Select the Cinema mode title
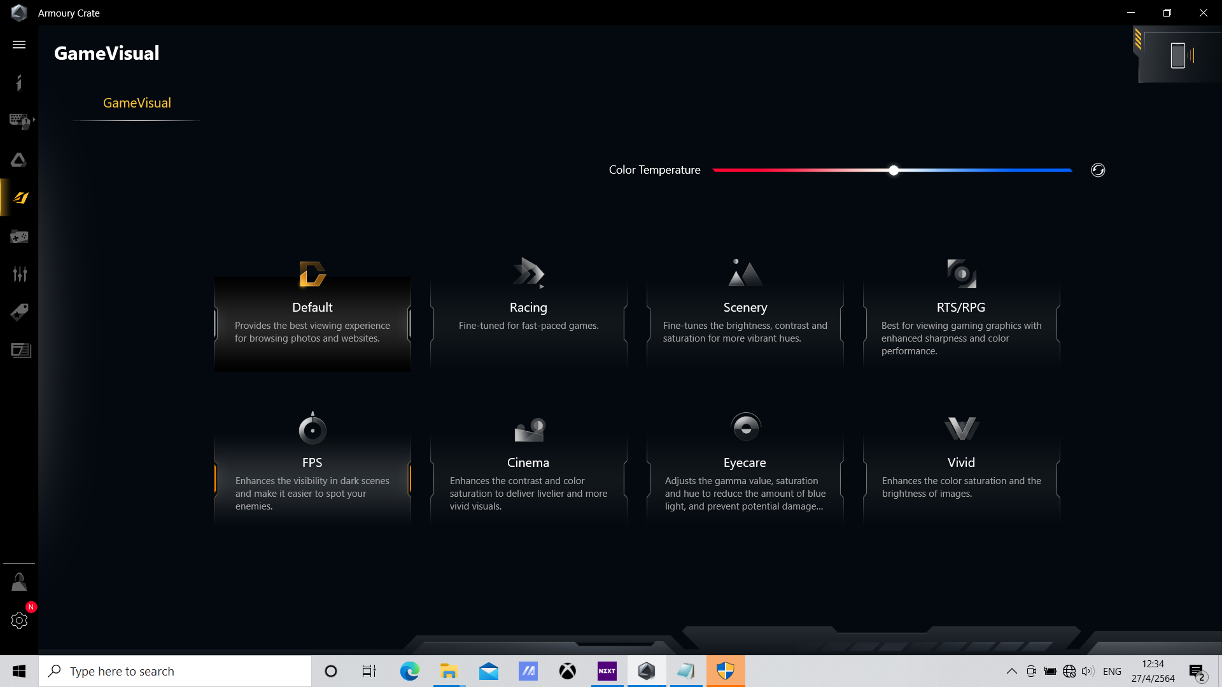Viewport: 1222px width, 687px height. [528, 462]
